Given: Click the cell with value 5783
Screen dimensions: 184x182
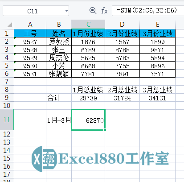Looking at the screenshot, I should 122,58.
